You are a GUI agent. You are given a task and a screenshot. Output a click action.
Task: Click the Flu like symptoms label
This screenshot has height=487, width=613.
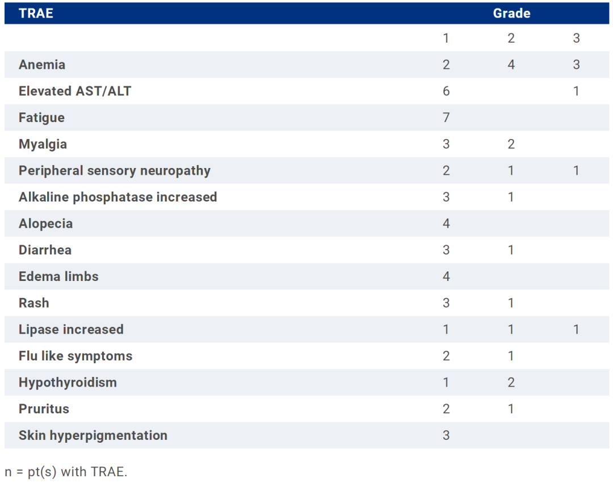pos(75,356)
